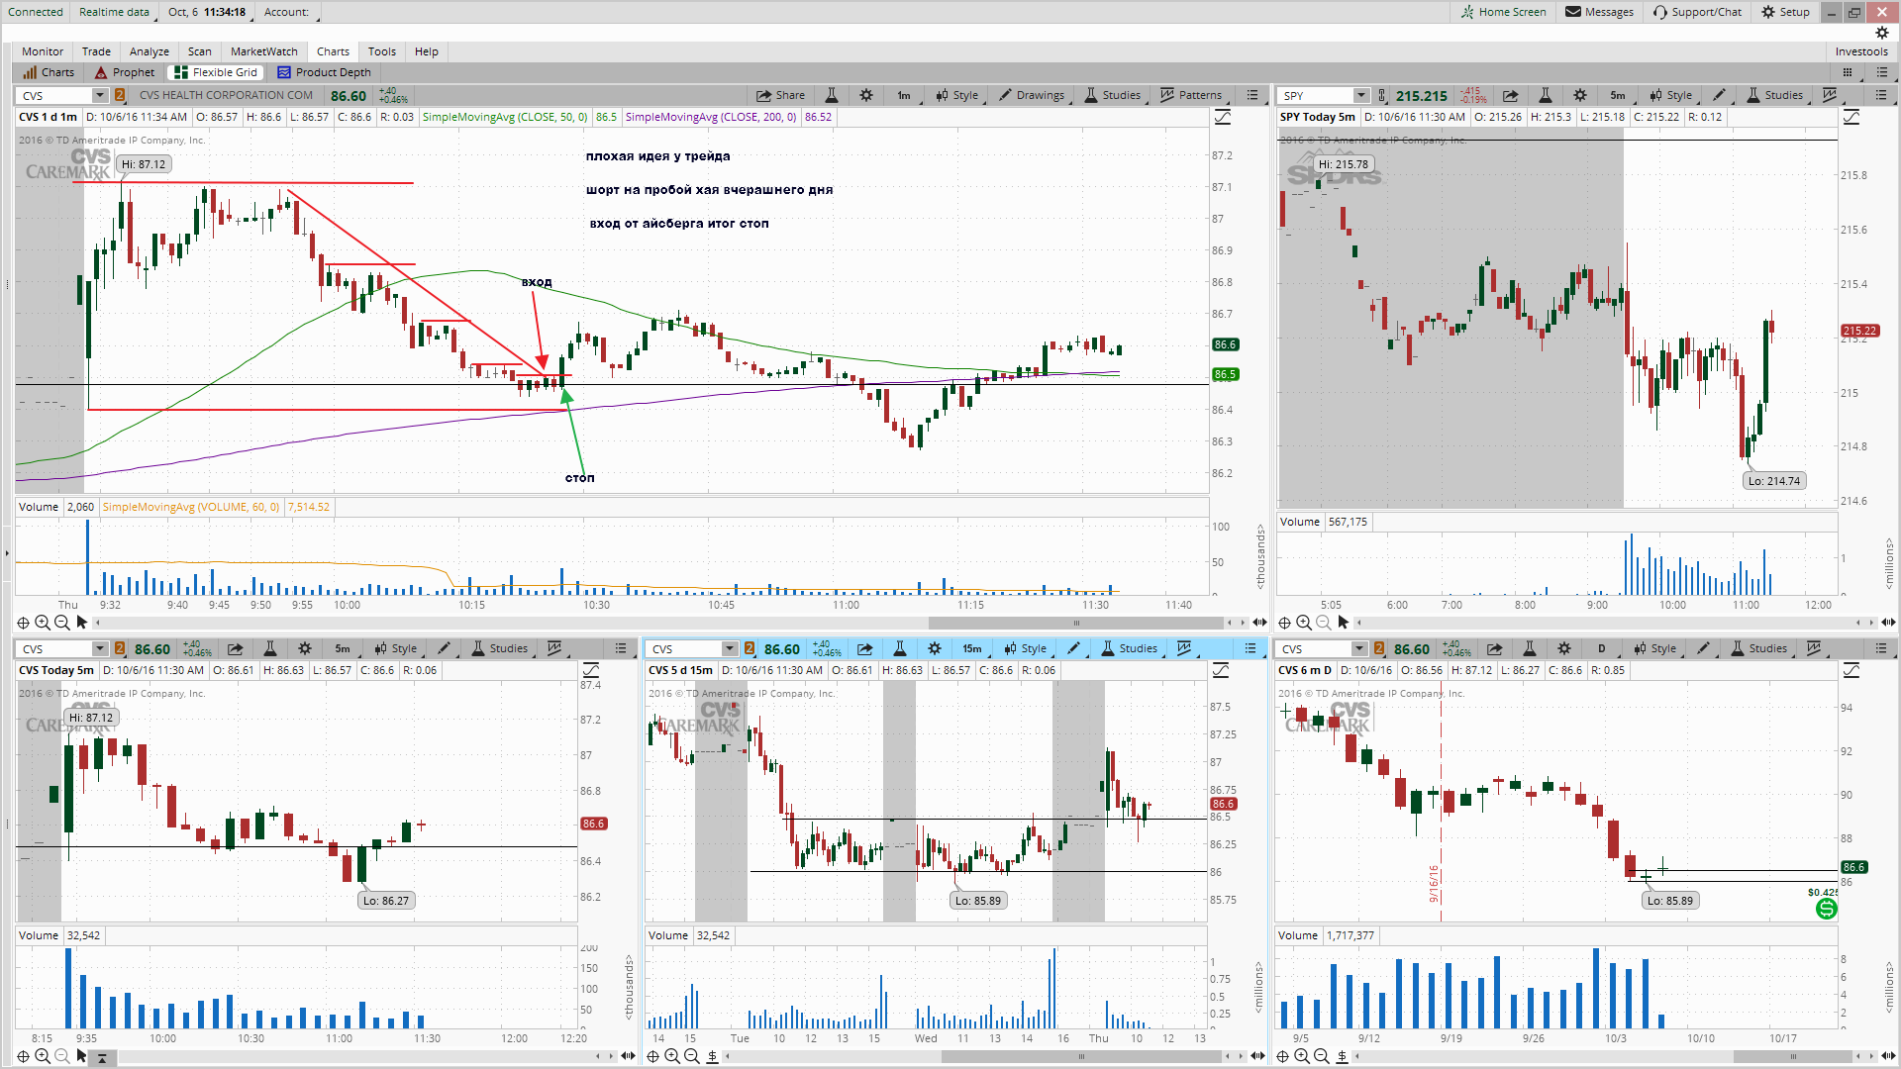Open Style menu on the CVS 1m chart
Viewport: 1901px width, 1069px height.
(956, 95)
